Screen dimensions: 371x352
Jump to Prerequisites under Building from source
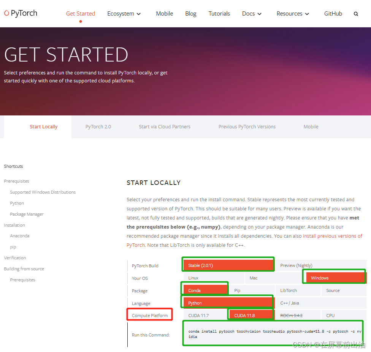(x=22, y=280)
